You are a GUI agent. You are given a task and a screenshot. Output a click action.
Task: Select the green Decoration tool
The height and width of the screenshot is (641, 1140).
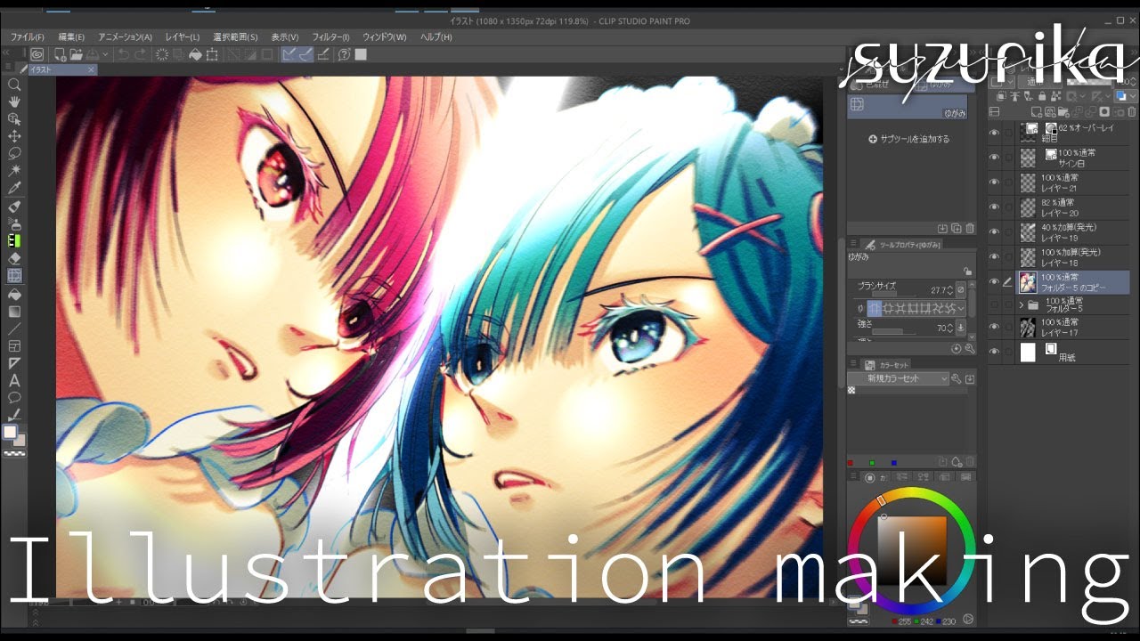14,240
